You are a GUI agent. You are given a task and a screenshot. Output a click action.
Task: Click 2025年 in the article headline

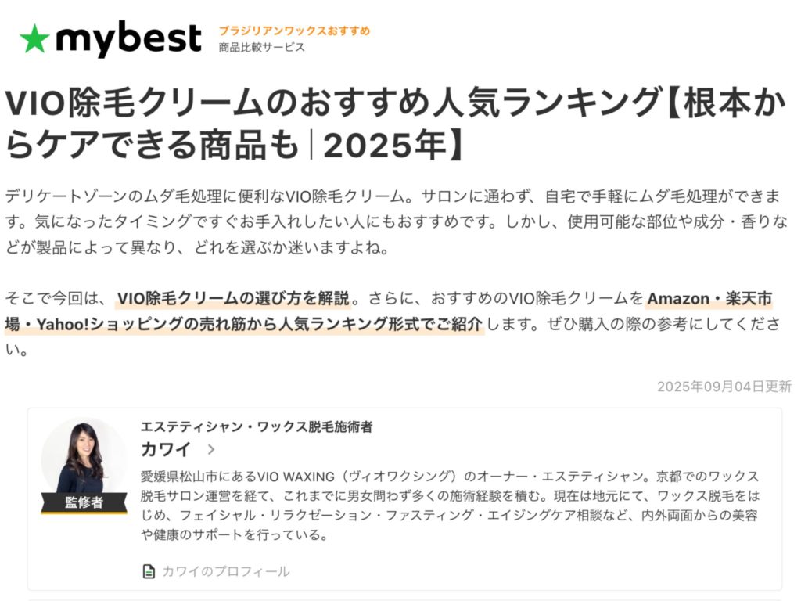[x=386, y=146]
